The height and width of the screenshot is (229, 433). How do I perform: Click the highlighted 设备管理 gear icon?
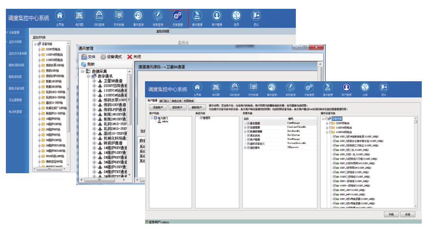coord(178,17)
